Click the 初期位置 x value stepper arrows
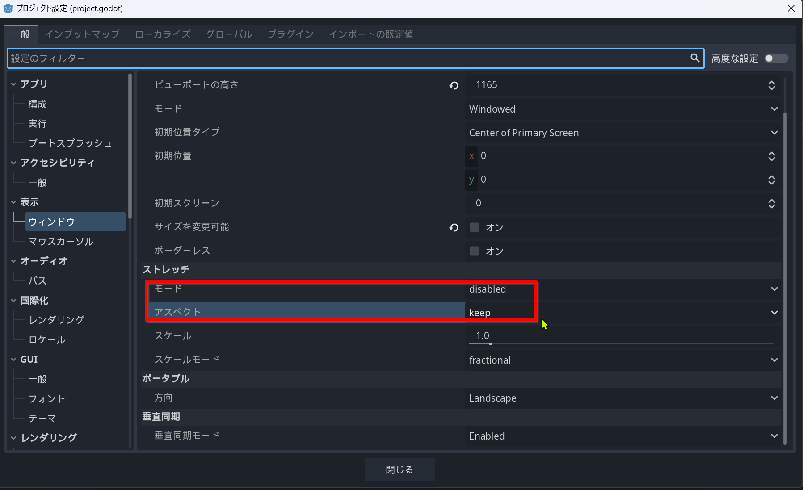This screenshot has height=490, width=803. point(771,156)
